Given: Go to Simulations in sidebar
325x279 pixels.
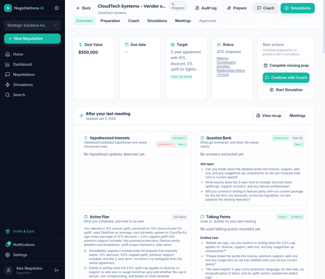Looking at the screenshot, I should pyautogui.click(x=23, y=85).
